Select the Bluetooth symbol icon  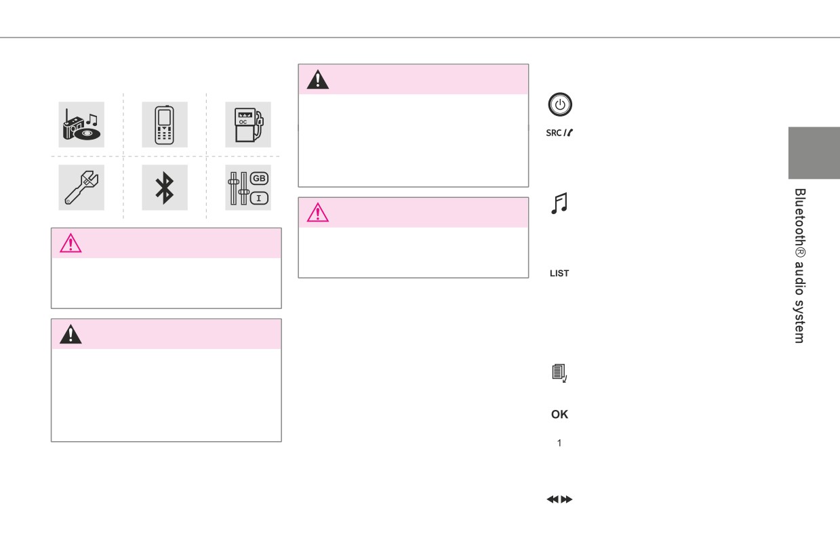(165, 188)
